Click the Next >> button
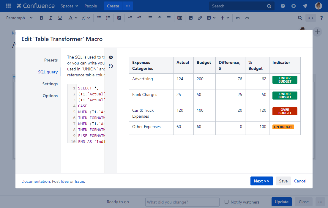The width and height of the screenshot is (328, 208). 261,181
